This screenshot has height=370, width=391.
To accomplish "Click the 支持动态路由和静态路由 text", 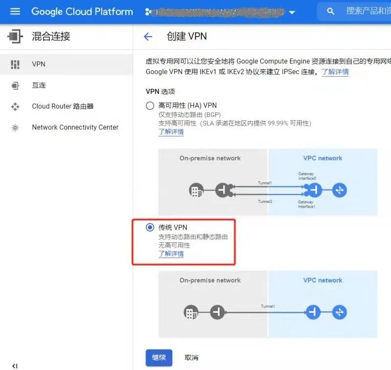I will [193, 237].
